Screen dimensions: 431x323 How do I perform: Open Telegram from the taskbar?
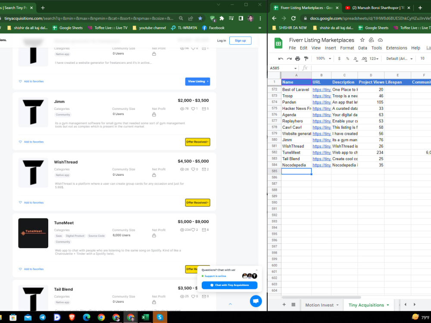click(x=42, y=317)
